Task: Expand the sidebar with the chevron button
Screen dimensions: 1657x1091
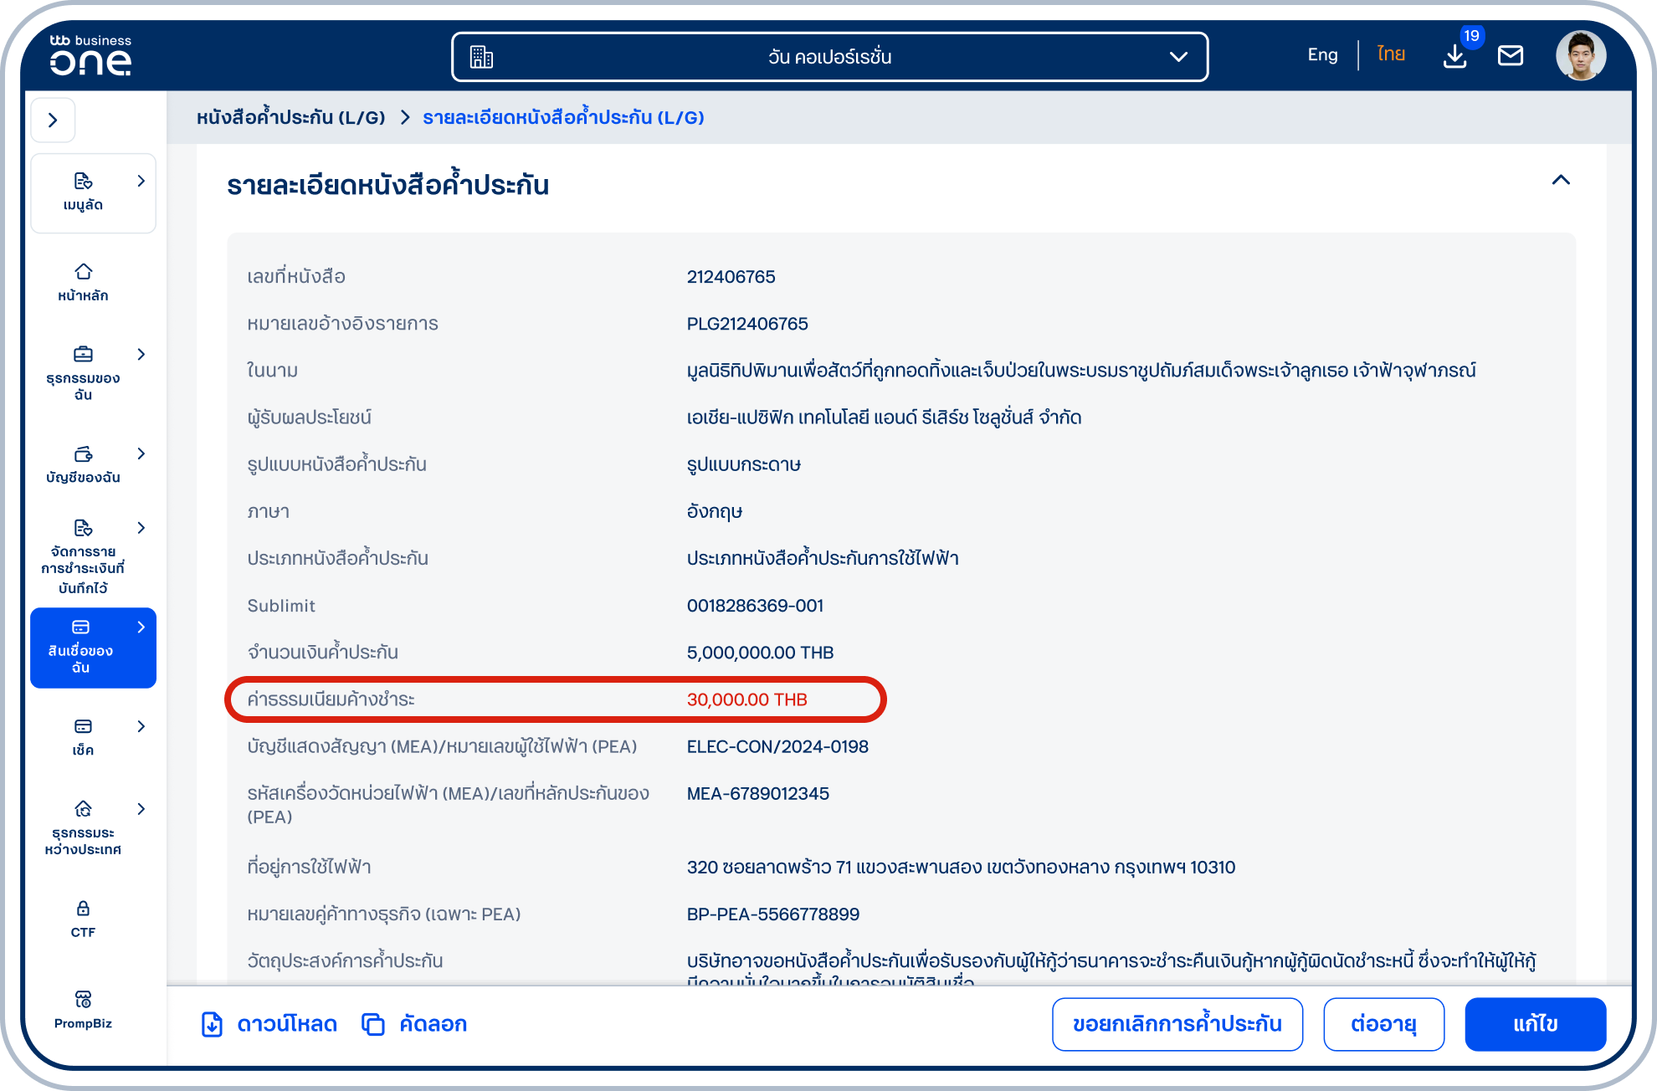Action: click(53, 120)
